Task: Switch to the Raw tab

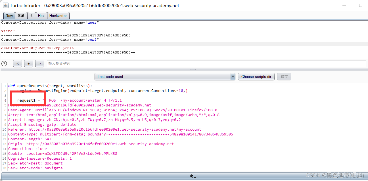Action: (x=9, y=16)
